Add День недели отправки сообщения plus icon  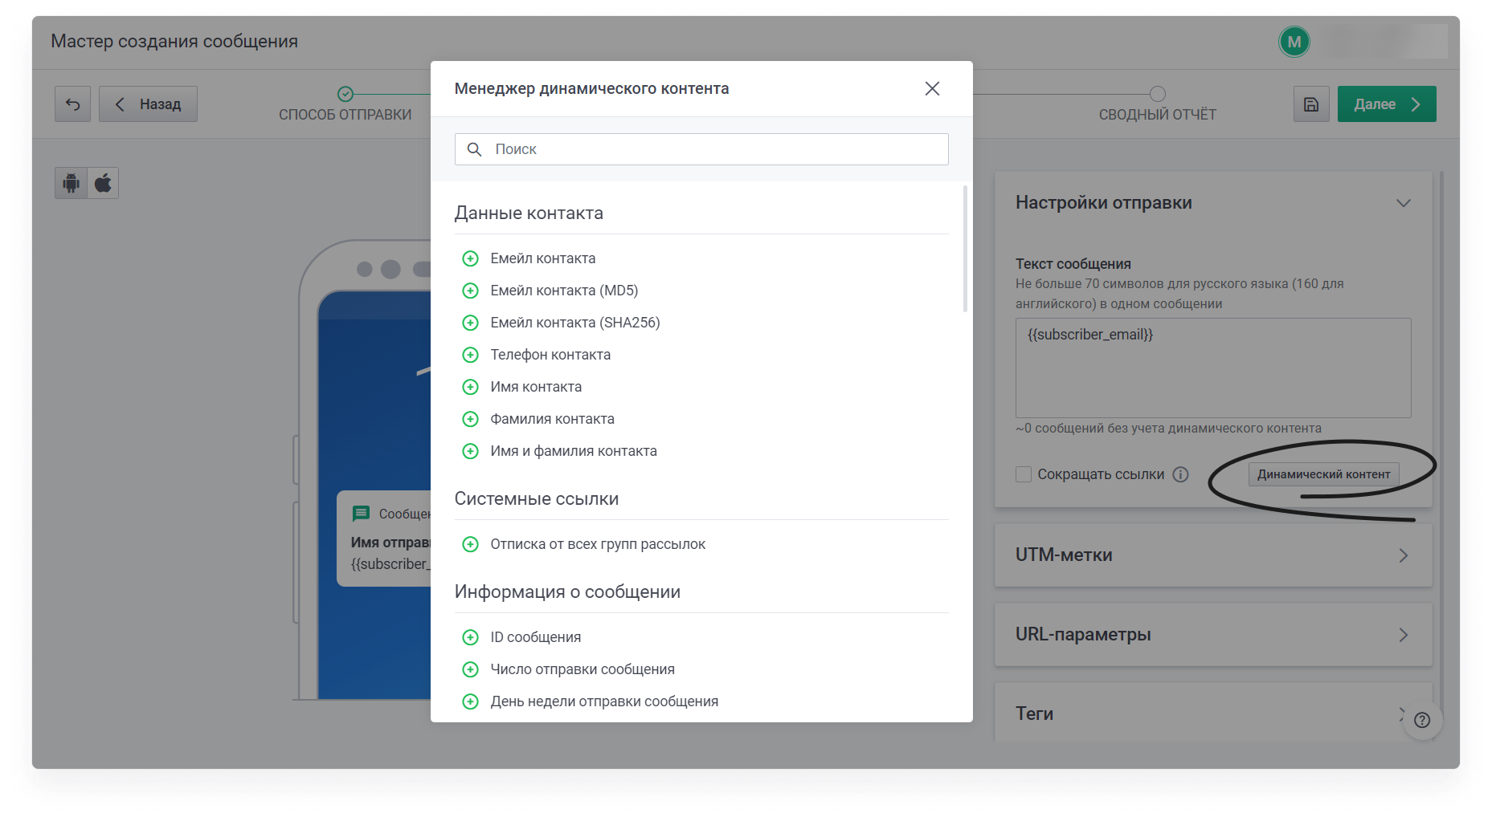click(x=471, y=701)
